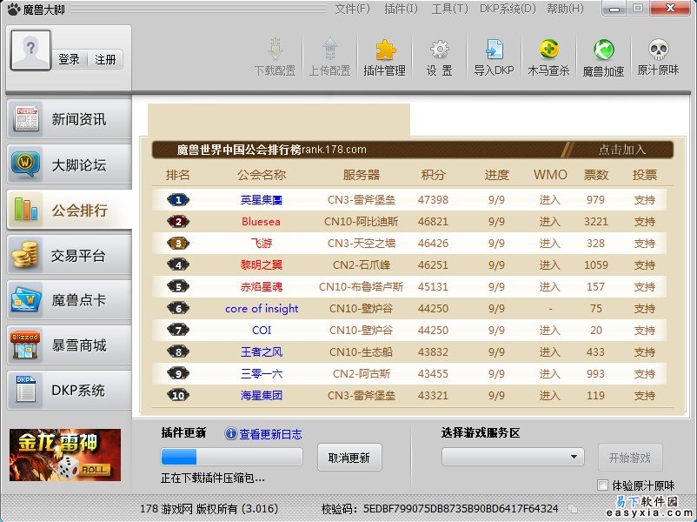Open the 魔兽点卡 game card section
This screenshot has height=522, width=697.
[69, 300]
